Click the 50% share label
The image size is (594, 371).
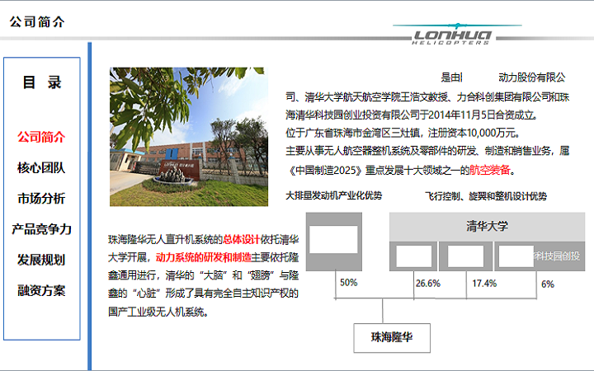pos(348,283)
